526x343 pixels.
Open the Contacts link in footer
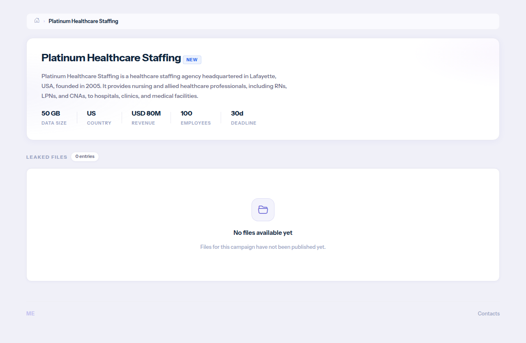click(x=489, y=313)
